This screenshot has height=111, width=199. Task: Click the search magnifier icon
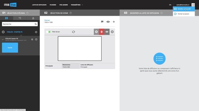pyautogui.click(x=36, y=24)
